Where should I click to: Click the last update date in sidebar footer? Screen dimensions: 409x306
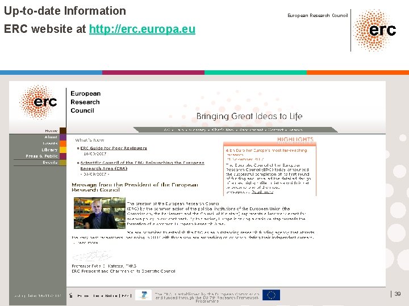pos(38,296)
